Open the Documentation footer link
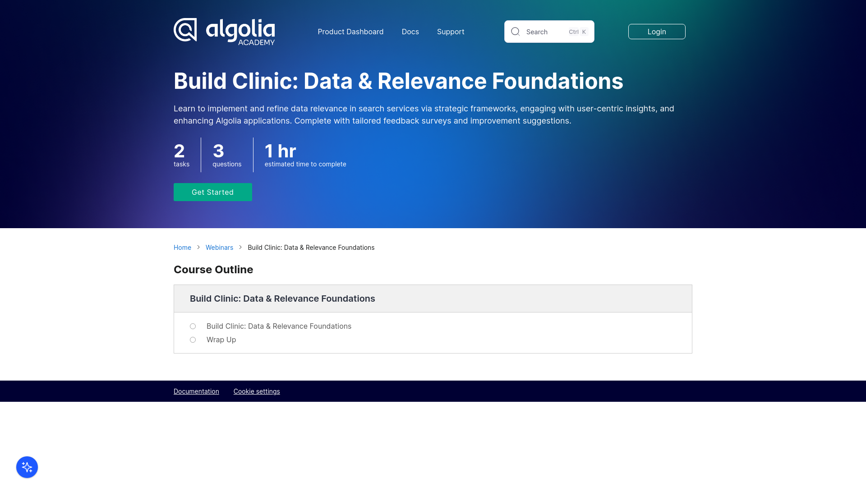Screen dimensions: 866x487 (x=196, y=391)
